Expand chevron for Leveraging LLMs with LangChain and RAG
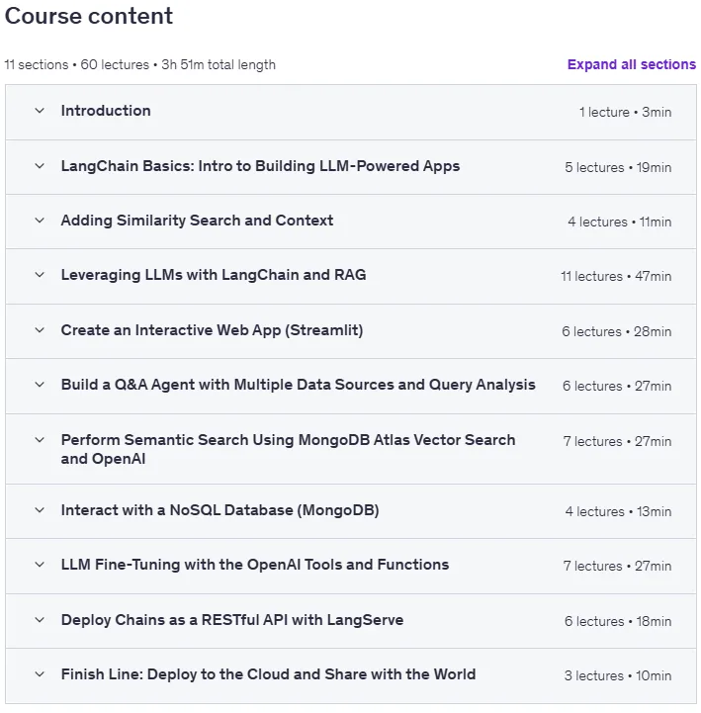Screen dimensions: 701x713 pyautogui.click(x=40, y=275)
